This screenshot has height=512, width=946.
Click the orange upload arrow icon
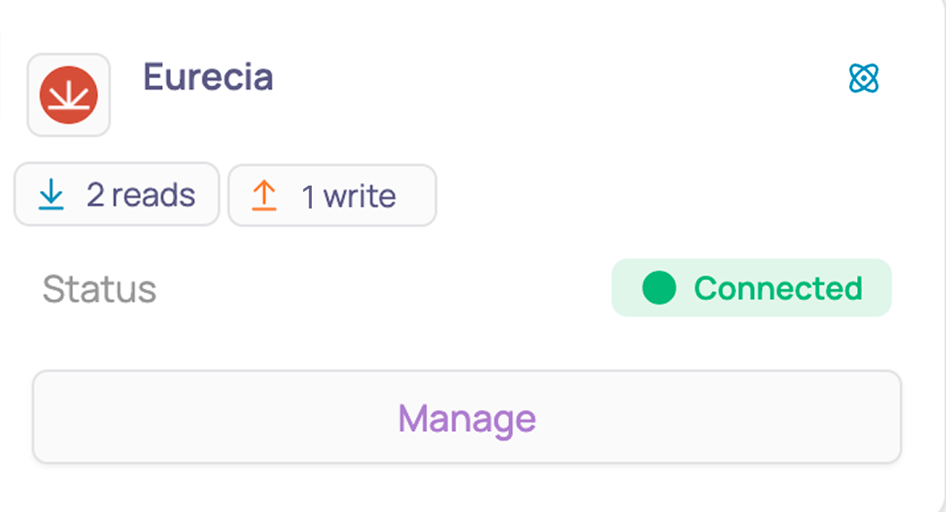pyautogui.click(x=263, y=196)
